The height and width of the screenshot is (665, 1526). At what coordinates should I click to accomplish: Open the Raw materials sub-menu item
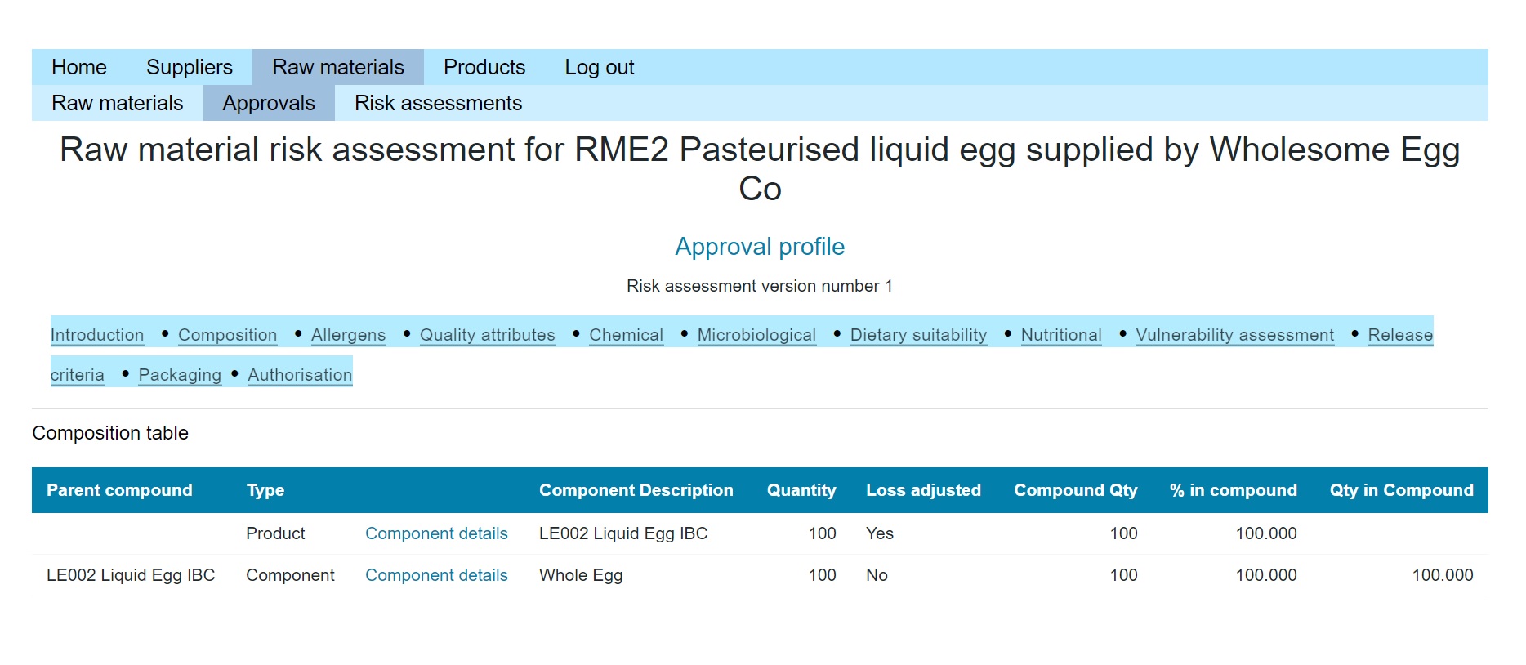[x=118, y=103]
